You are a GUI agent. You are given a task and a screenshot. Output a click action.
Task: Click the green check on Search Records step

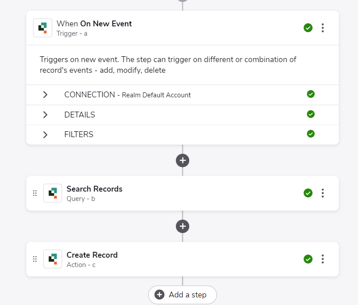pyautogui.click(x=308, y=193)
